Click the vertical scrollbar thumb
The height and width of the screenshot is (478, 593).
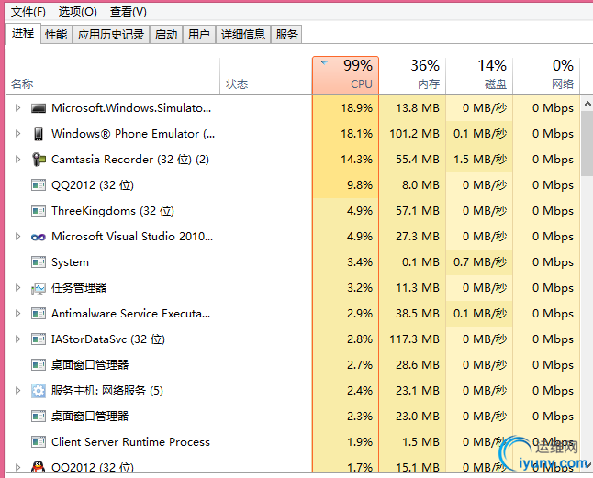(x=587, y=143)
